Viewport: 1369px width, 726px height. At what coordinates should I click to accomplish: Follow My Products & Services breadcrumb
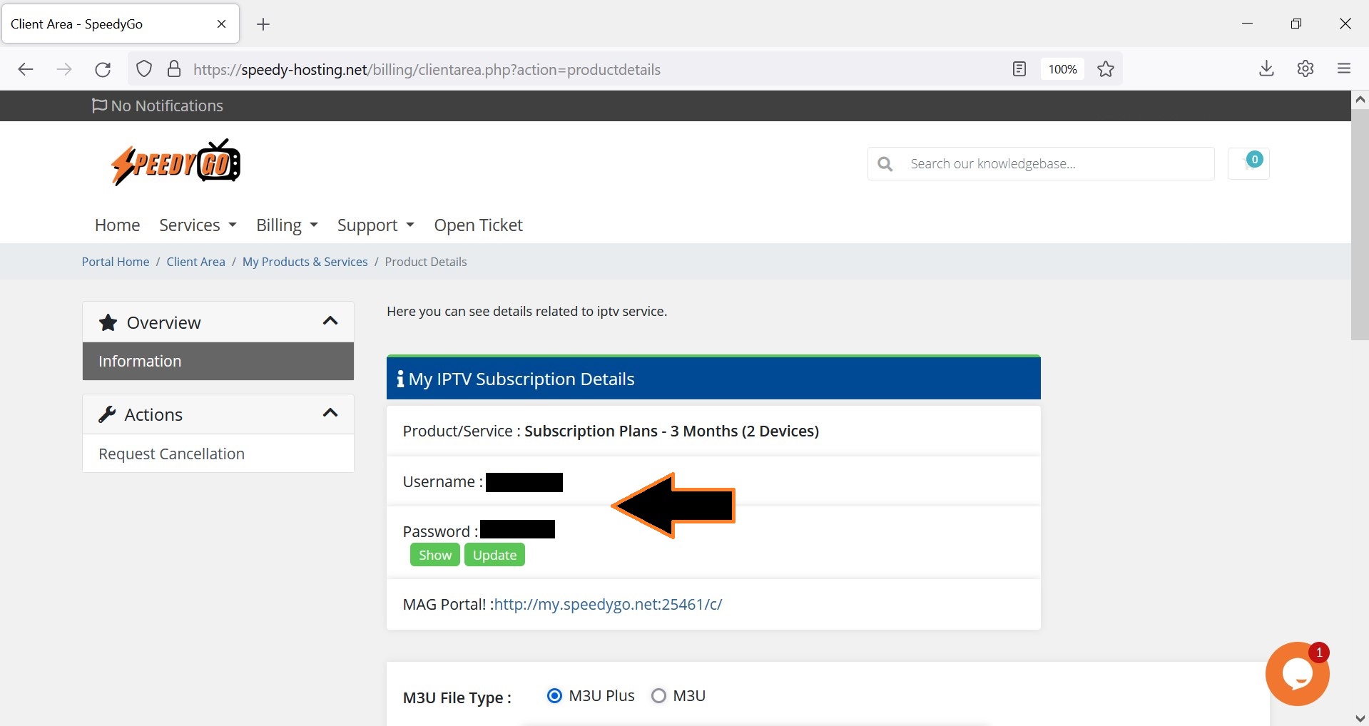point(305,262)
